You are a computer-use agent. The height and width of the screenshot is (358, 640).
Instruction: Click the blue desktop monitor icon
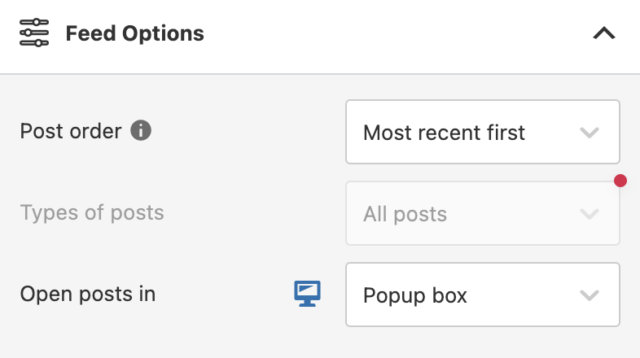tap(307, 294)
